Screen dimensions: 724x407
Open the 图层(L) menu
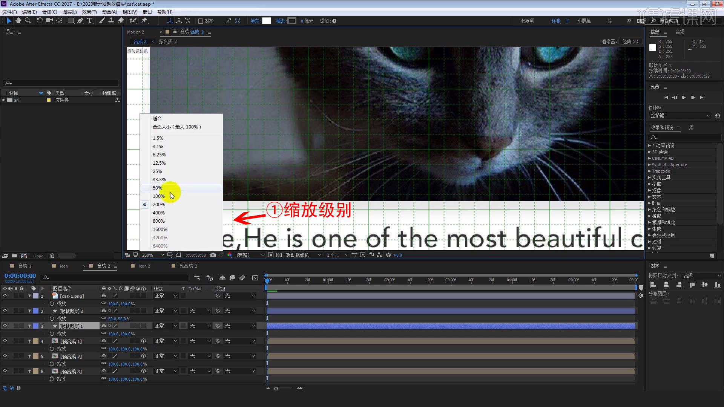click(x=70, y=12)
